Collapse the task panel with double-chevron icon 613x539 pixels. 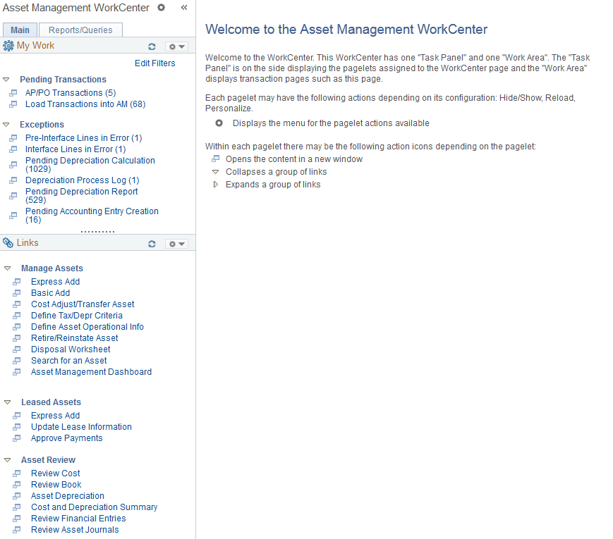click(x=184, y=7)
